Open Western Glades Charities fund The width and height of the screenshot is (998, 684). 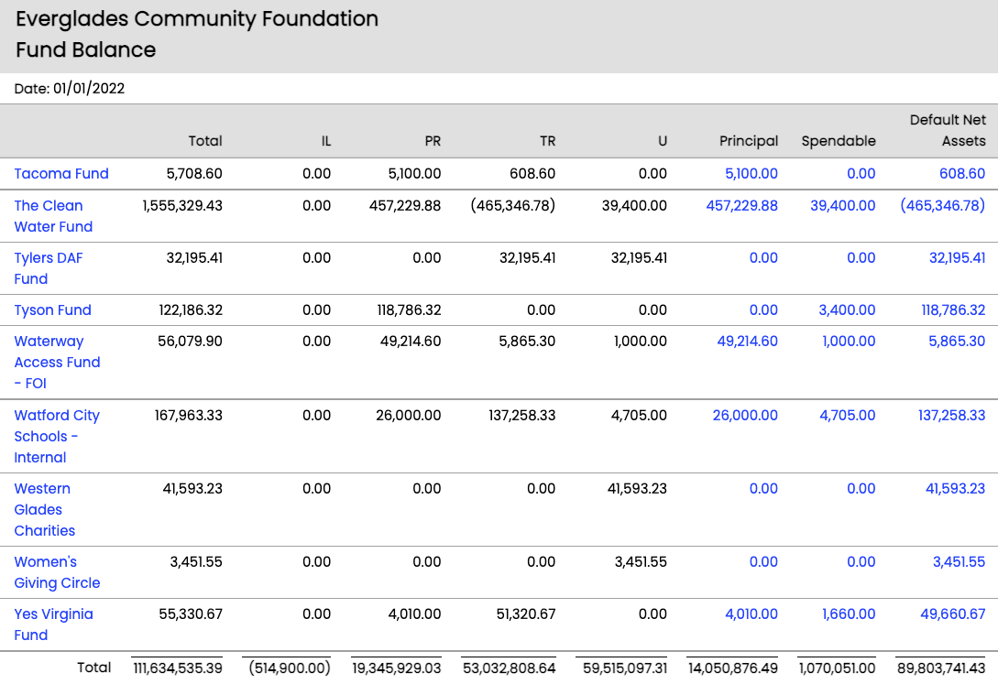click(x=42, y=509)
